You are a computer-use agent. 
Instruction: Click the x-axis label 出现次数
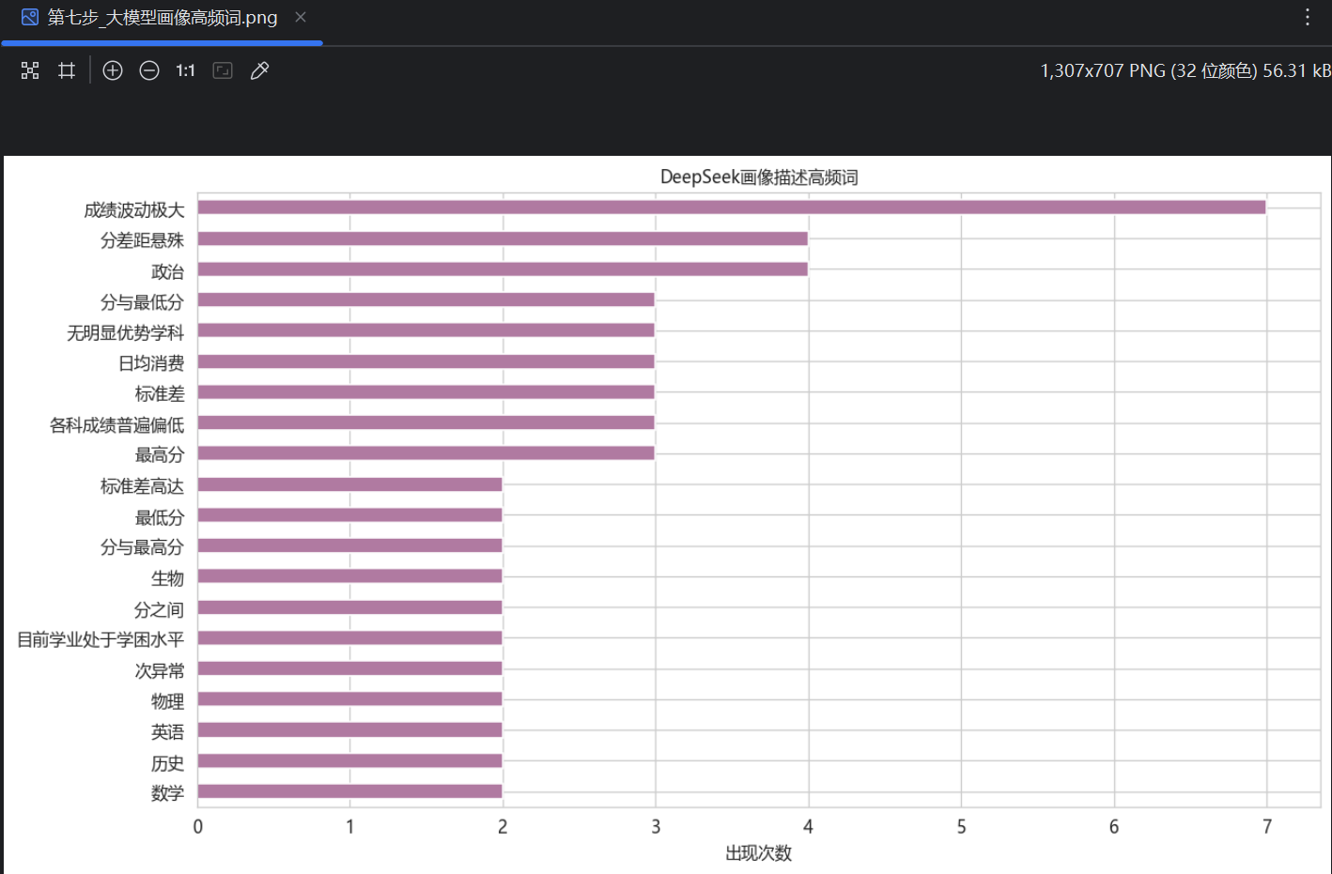tap(759, 853)
